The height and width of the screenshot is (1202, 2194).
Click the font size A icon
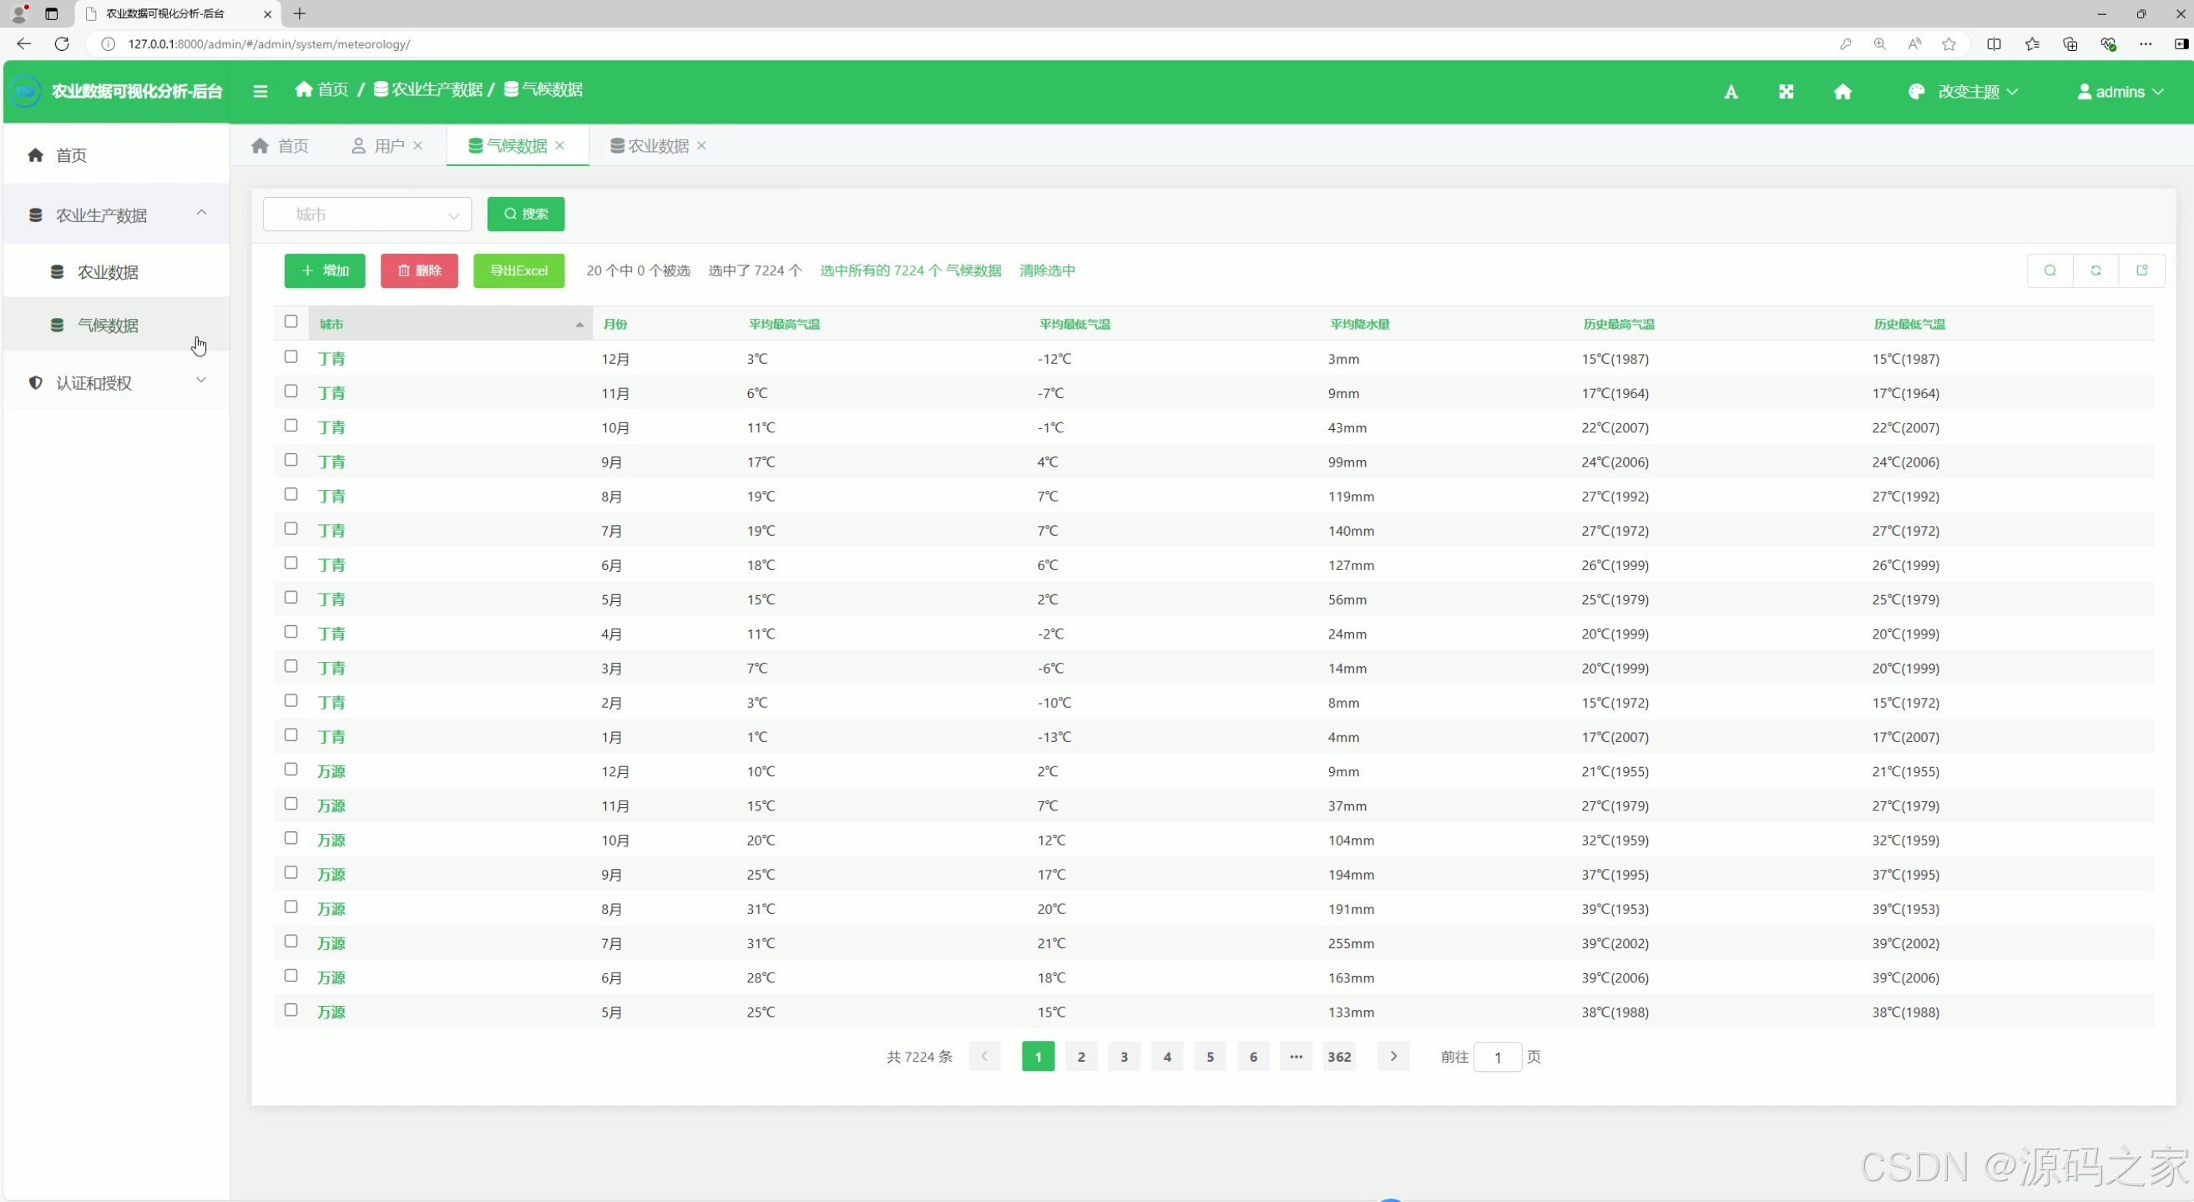coord(1731,92)
